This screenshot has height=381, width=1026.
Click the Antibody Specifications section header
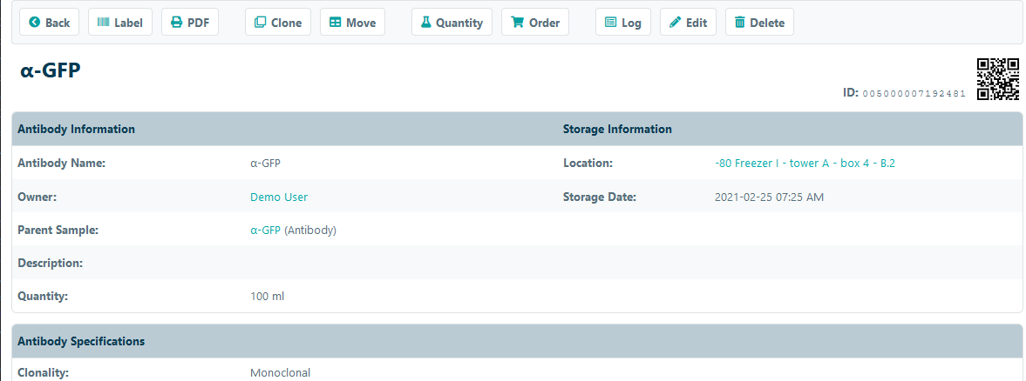pos(81,341)
